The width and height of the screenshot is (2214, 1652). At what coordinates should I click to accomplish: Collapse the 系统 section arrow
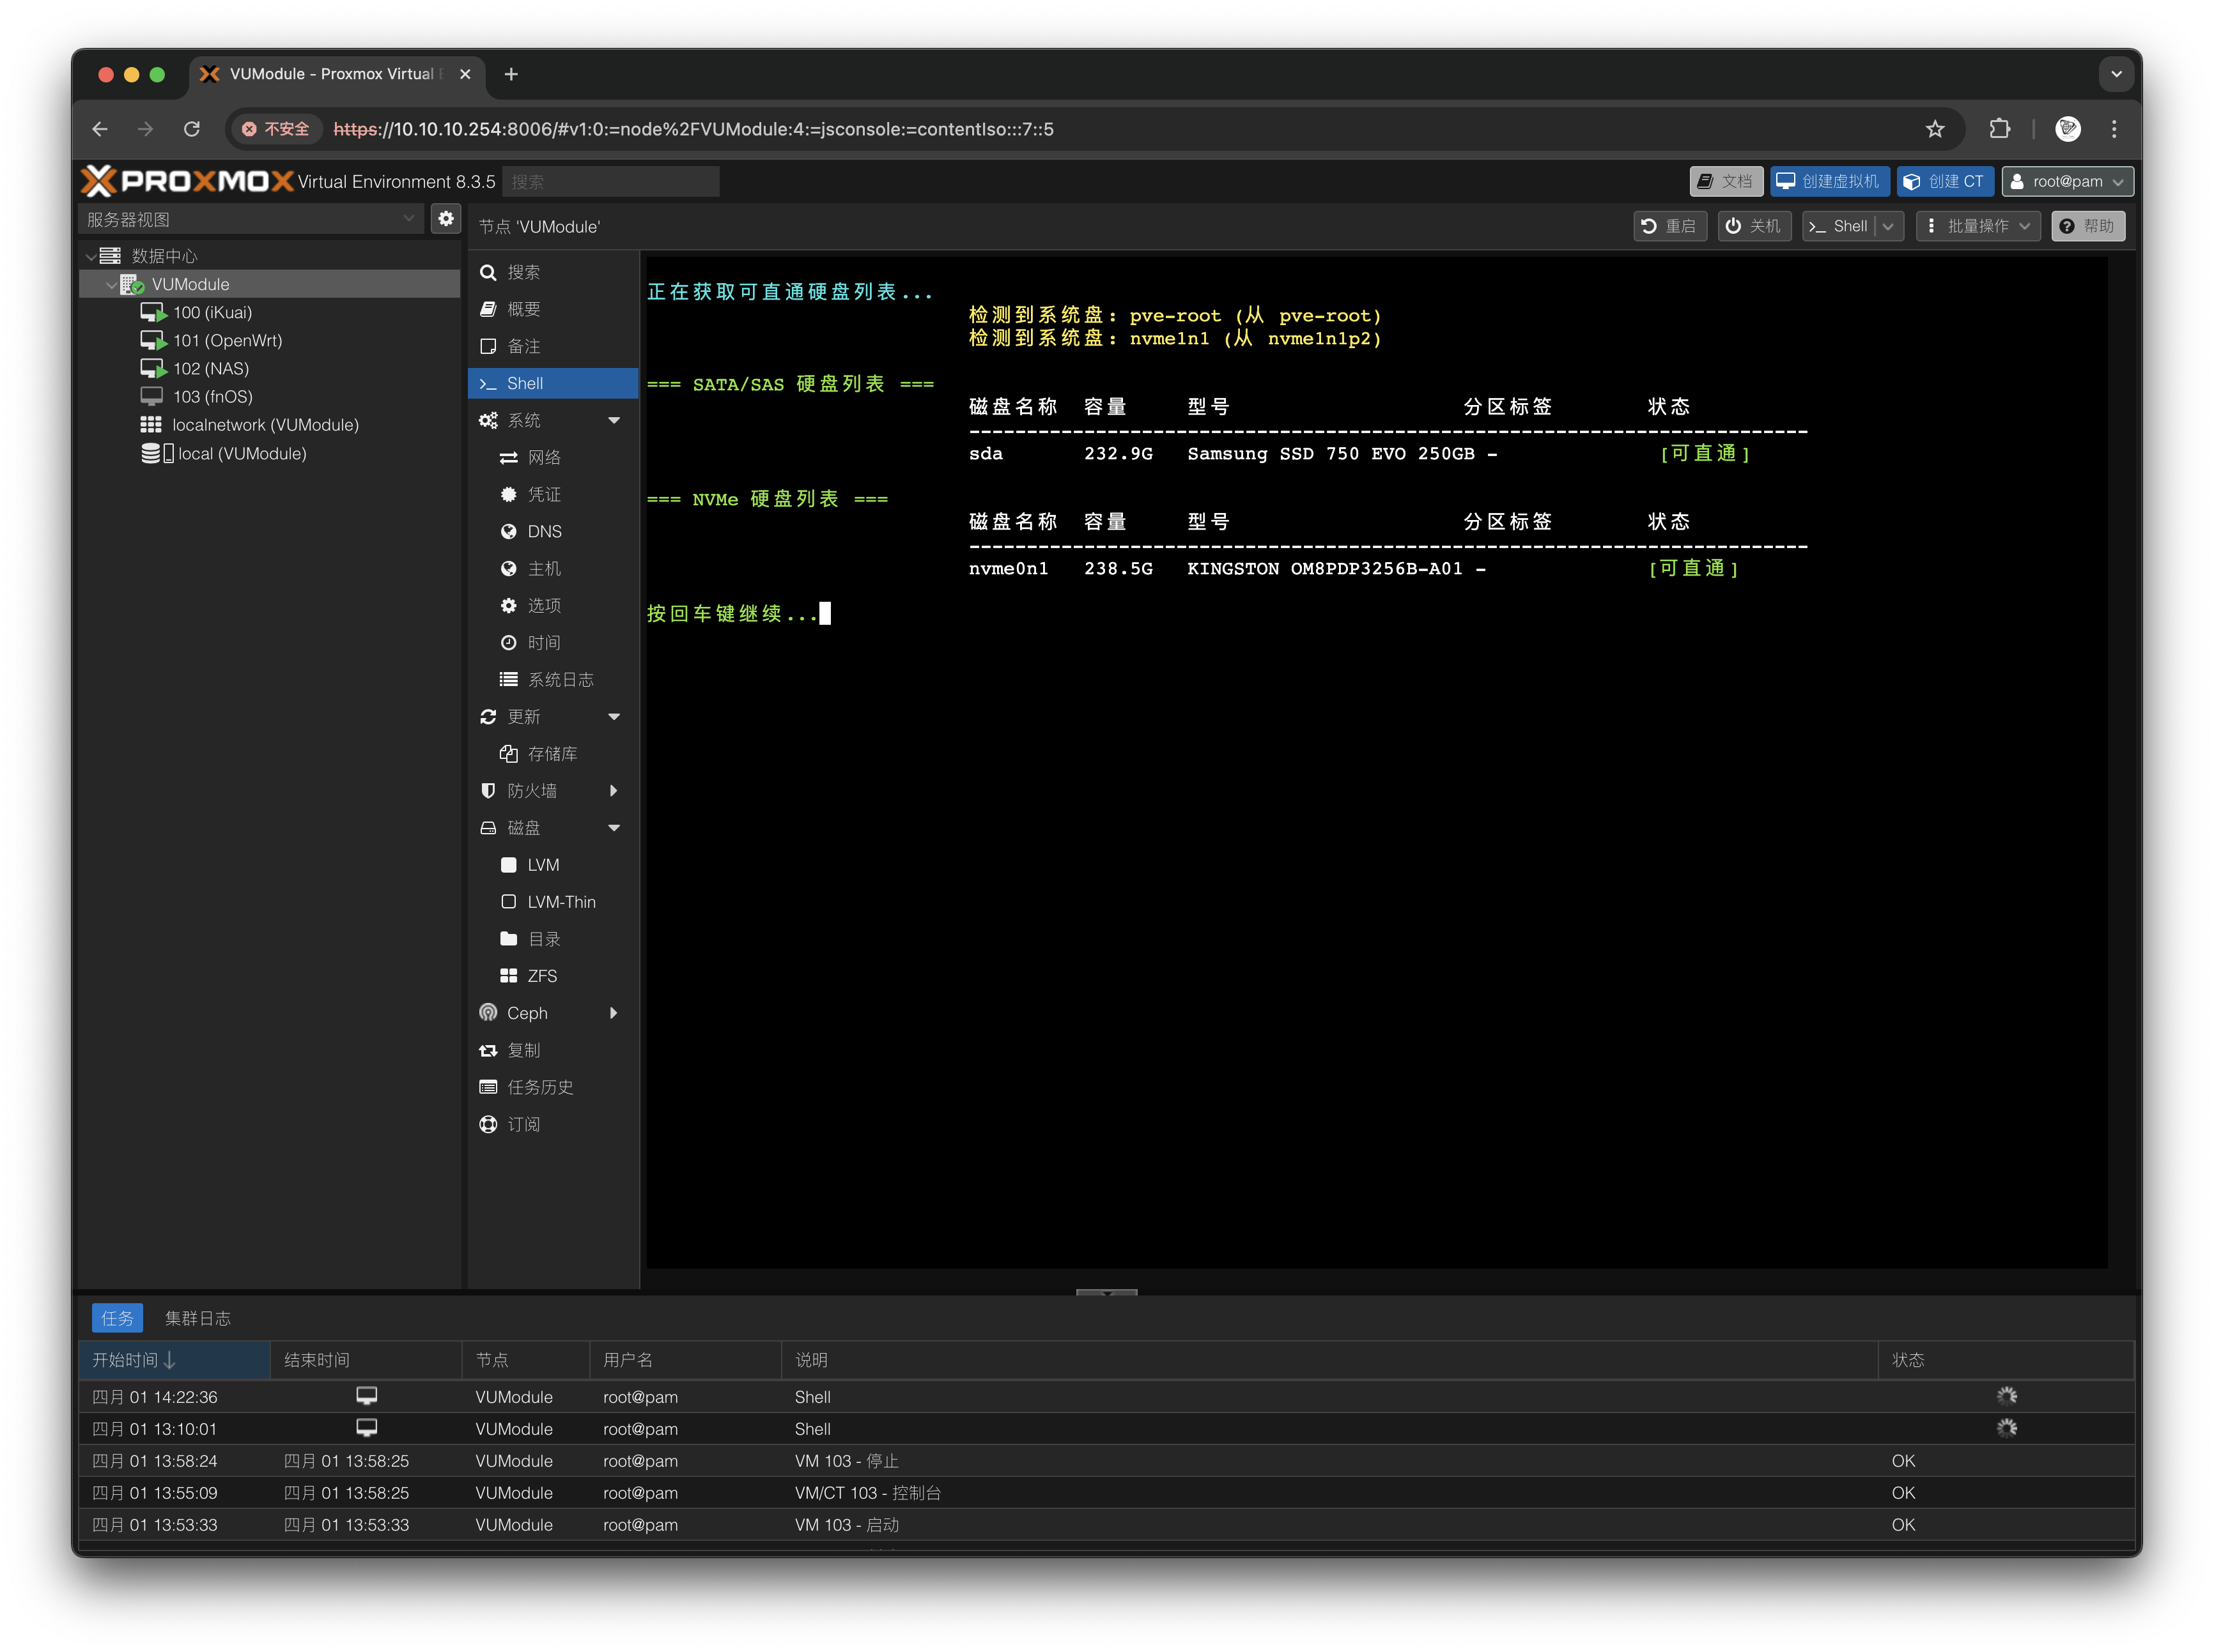tap(614, 421)
